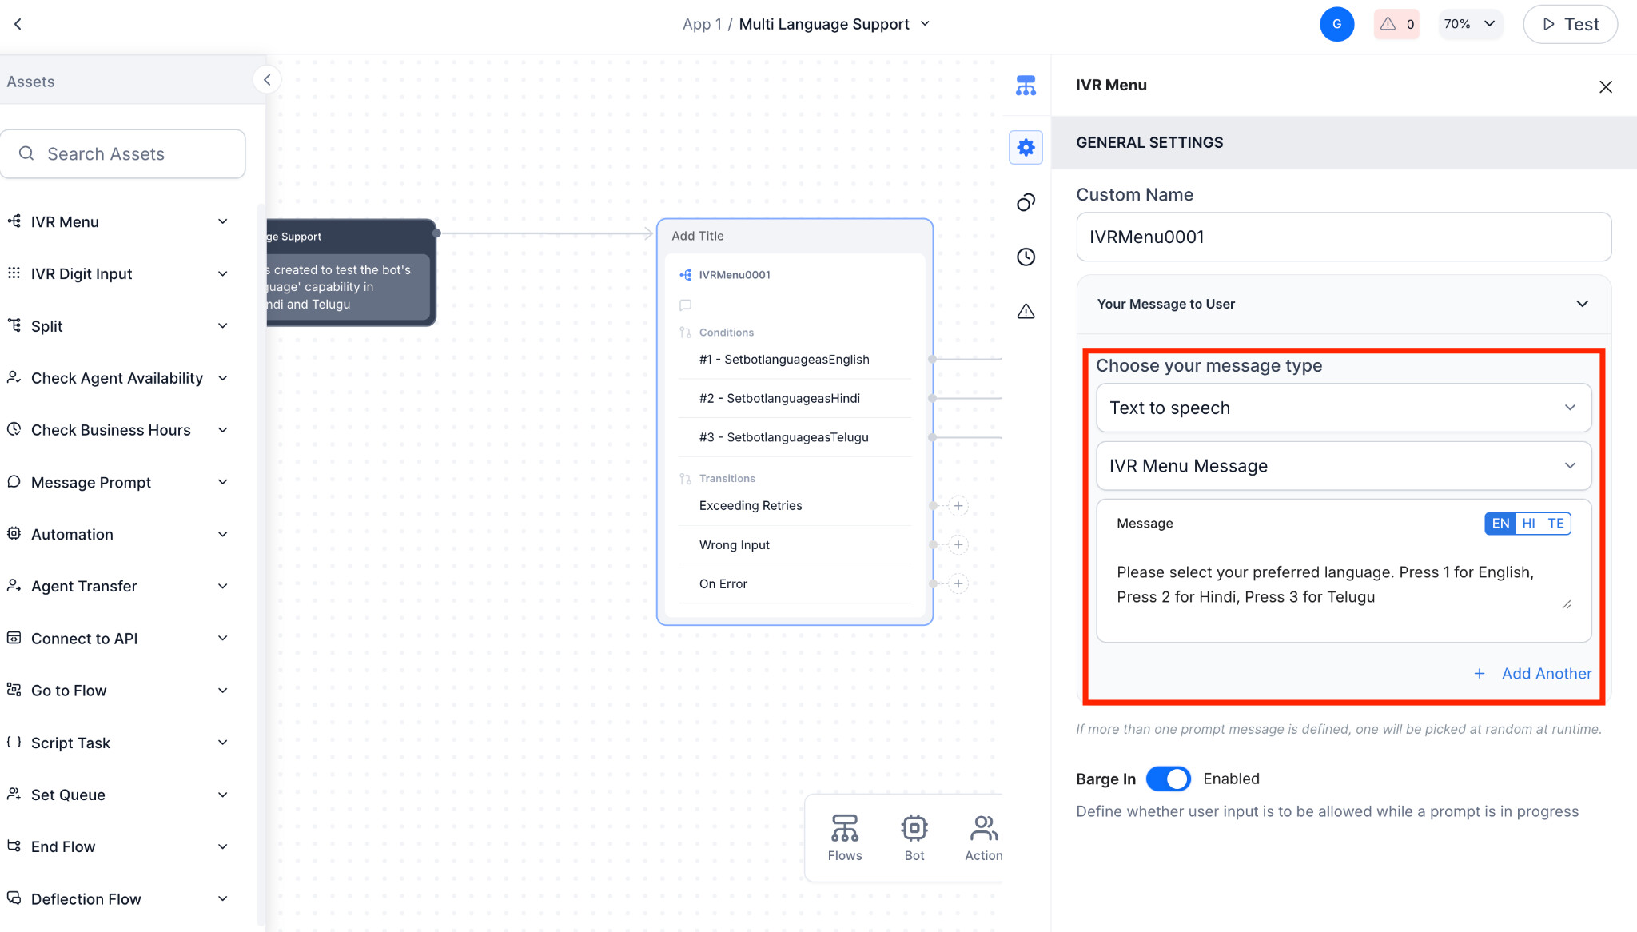This screenshot has width=1637, height=932.
Task: Expand the Script Task asset item
Action: tap(223, 743)
